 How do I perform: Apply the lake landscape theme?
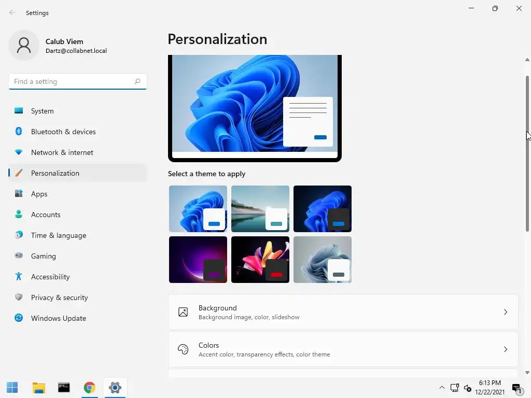coord(260,208)
